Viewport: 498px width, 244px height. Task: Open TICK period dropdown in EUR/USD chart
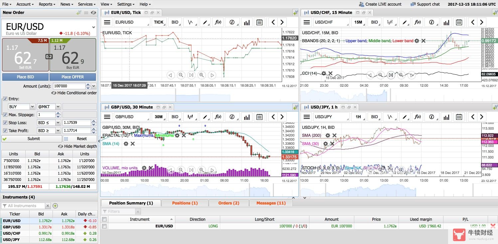tap(159, 22)
